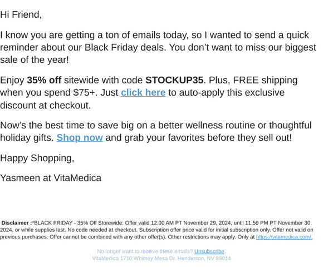Click the "November 29, 2024" date in disclaimer
This screenshot has height=273, width=323.
pos(207,223)
